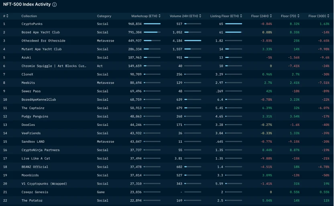The image size is (334, 206).
Task: Click the 19% 30D floor for V1 Cryptopunks
Action: [x=326, y=184]
